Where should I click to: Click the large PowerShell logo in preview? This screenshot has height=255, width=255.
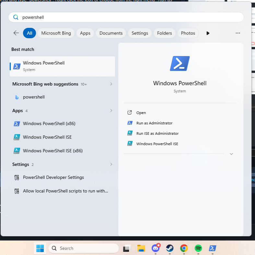[180, 64]
